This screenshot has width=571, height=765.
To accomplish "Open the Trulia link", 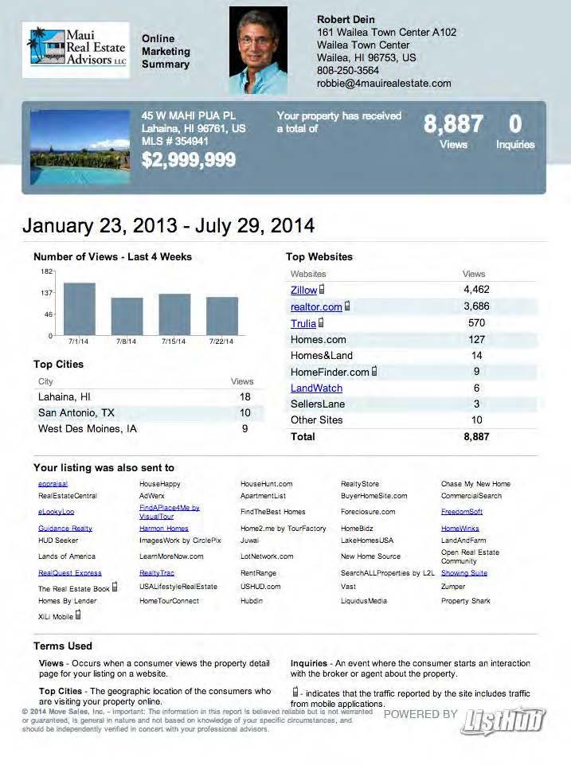I will [303, 323].
